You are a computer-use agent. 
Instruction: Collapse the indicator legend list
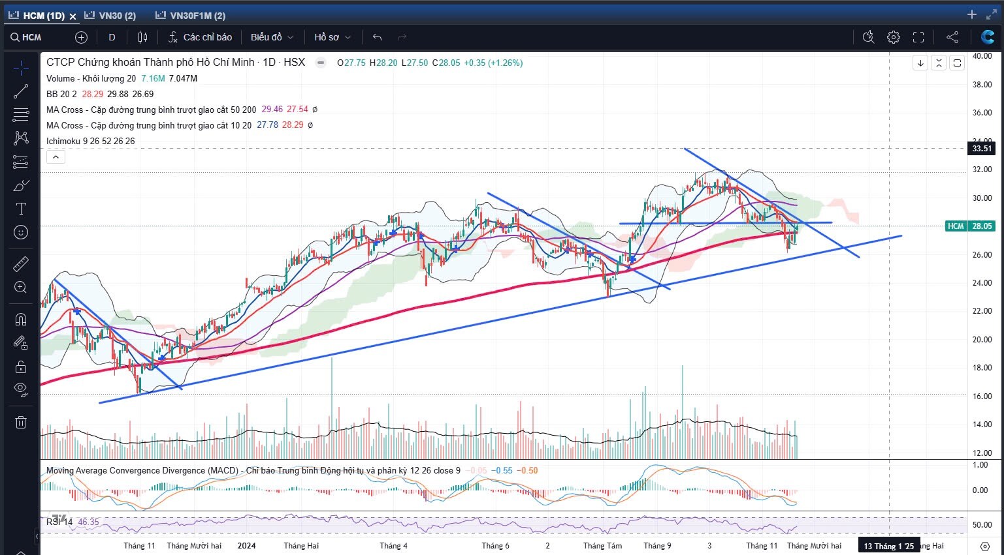(x=56, y=157)
